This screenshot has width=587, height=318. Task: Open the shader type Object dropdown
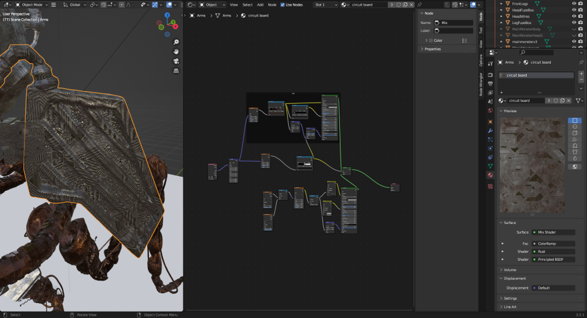212,5
